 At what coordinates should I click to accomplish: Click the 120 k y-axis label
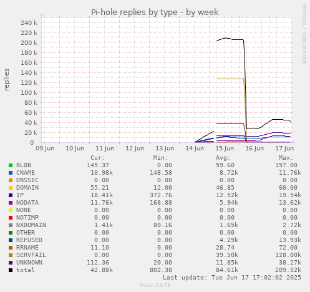[x=29, y=83]
